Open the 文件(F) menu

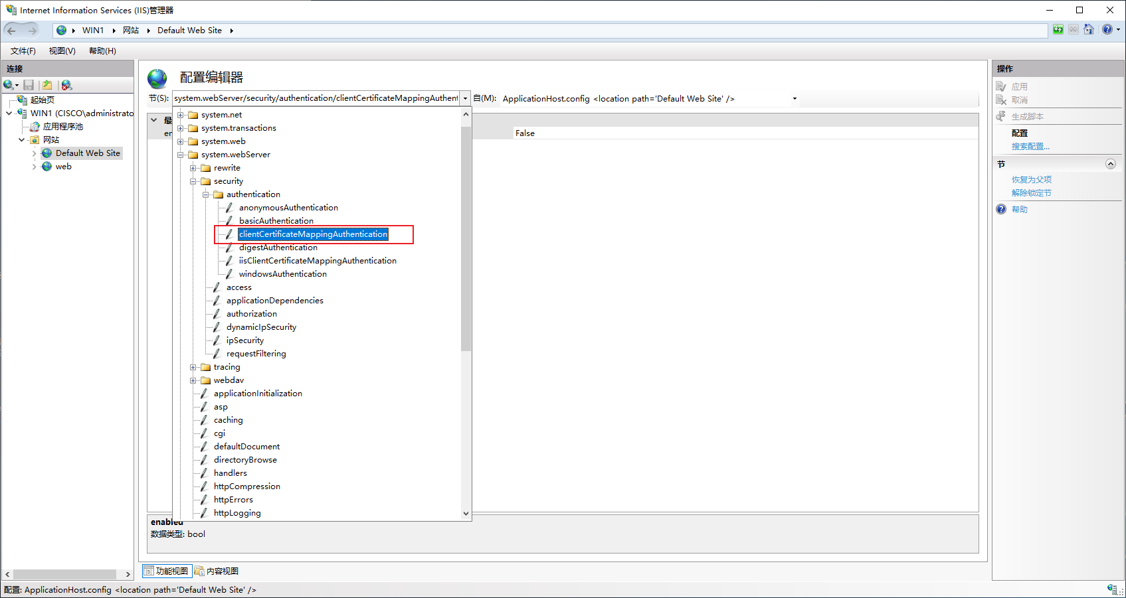[23, 51]
